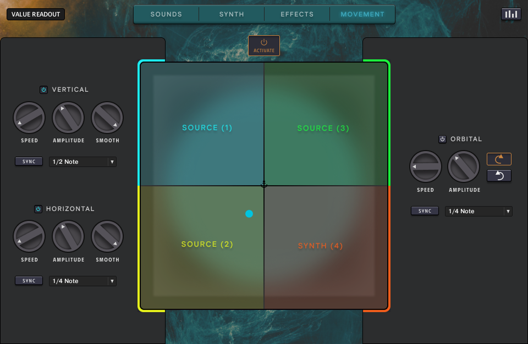
Task: Toggle the Horizontal movement power button
Action: [38, 209]
